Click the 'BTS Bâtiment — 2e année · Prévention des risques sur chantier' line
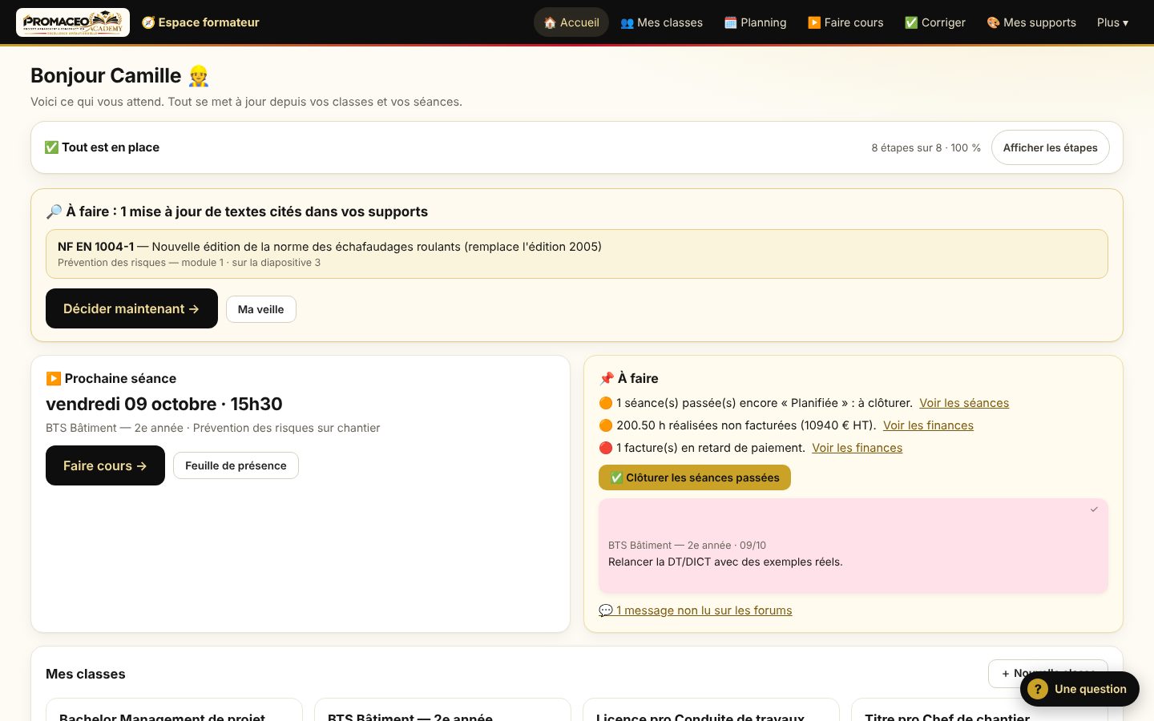This screenshot has height=721, width=1154. coord(213,428)
